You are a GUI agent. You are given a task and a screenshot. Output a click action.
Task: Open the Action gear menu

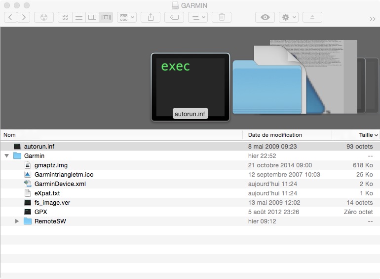tap(289, 17)
